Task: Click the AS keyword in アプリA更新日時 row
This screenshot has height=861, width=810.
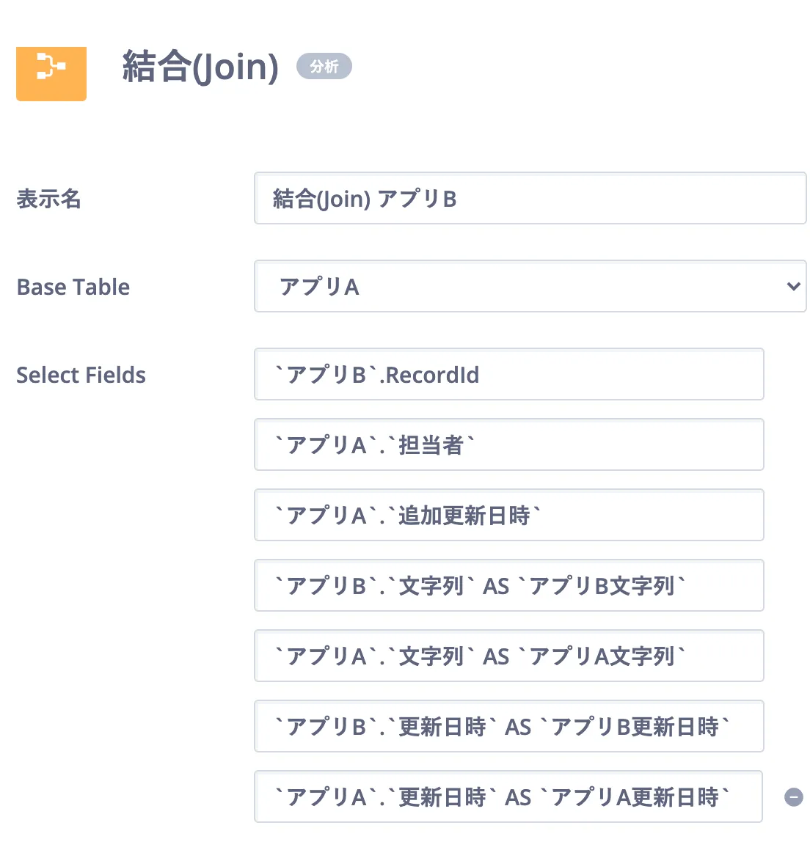Action: tap(518, 797)
